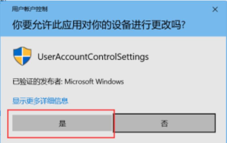Click the 用户帐户控制 title text
The image size is (227, 143).
[30, 9]
